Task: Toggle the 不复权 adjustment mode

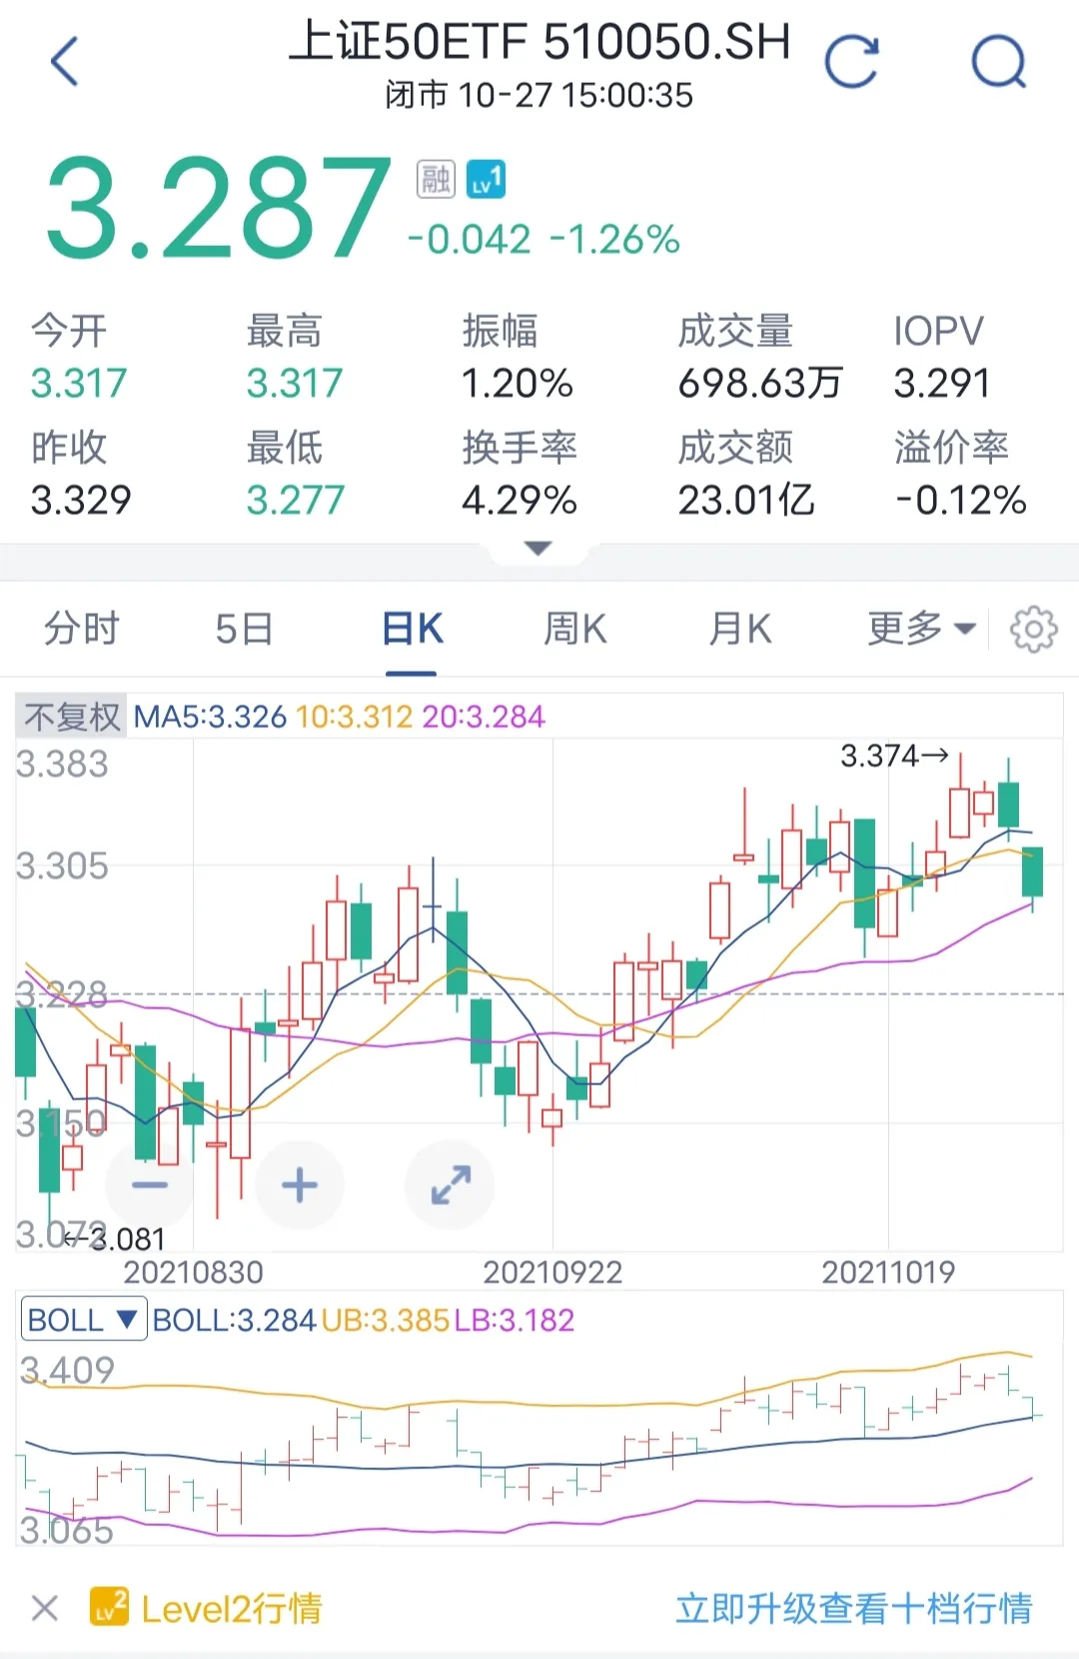Action: tap(72, 717)
